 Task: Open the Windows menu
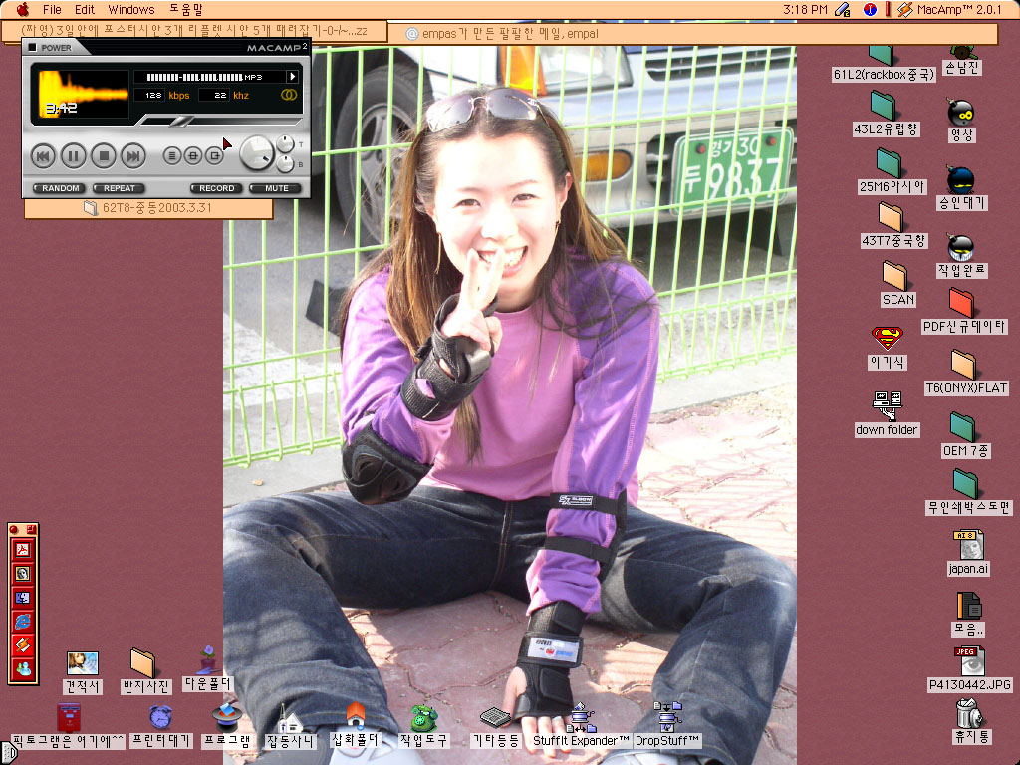point(131,9)
